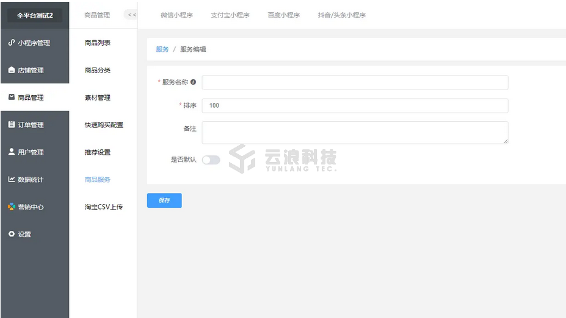The height and width of the screenshot is (318, 566).
Task: Collapse the submenu with the << button
Action: 131,15
